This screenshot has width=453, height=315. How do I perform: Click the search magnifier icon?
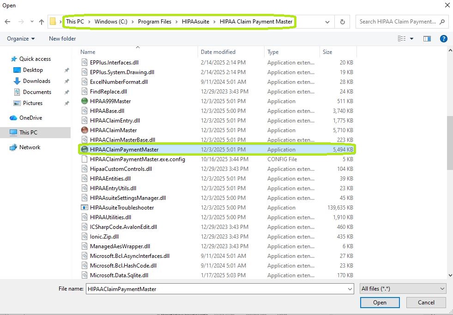pyautogui.click(x=442, y=22)
